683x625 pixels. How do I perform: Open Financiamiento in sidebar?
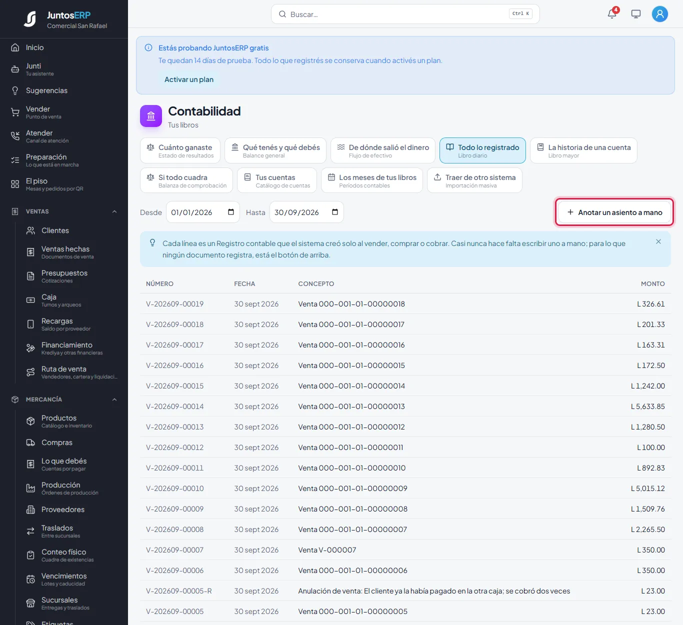coord(71,348)
